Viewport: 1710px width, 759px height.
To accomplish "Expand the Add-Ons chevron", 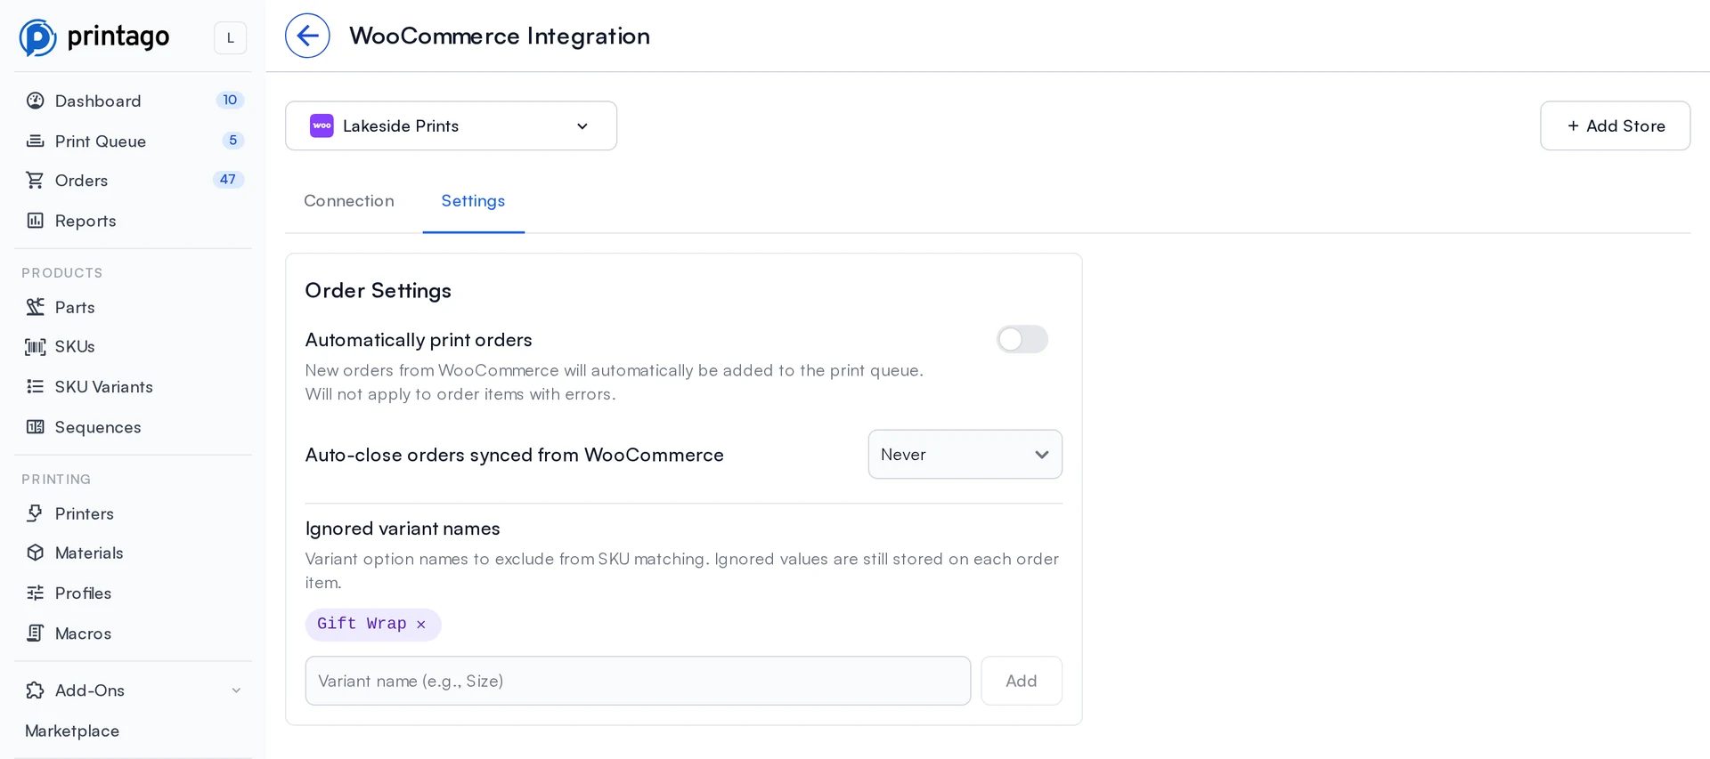I will tap(236, 690).
